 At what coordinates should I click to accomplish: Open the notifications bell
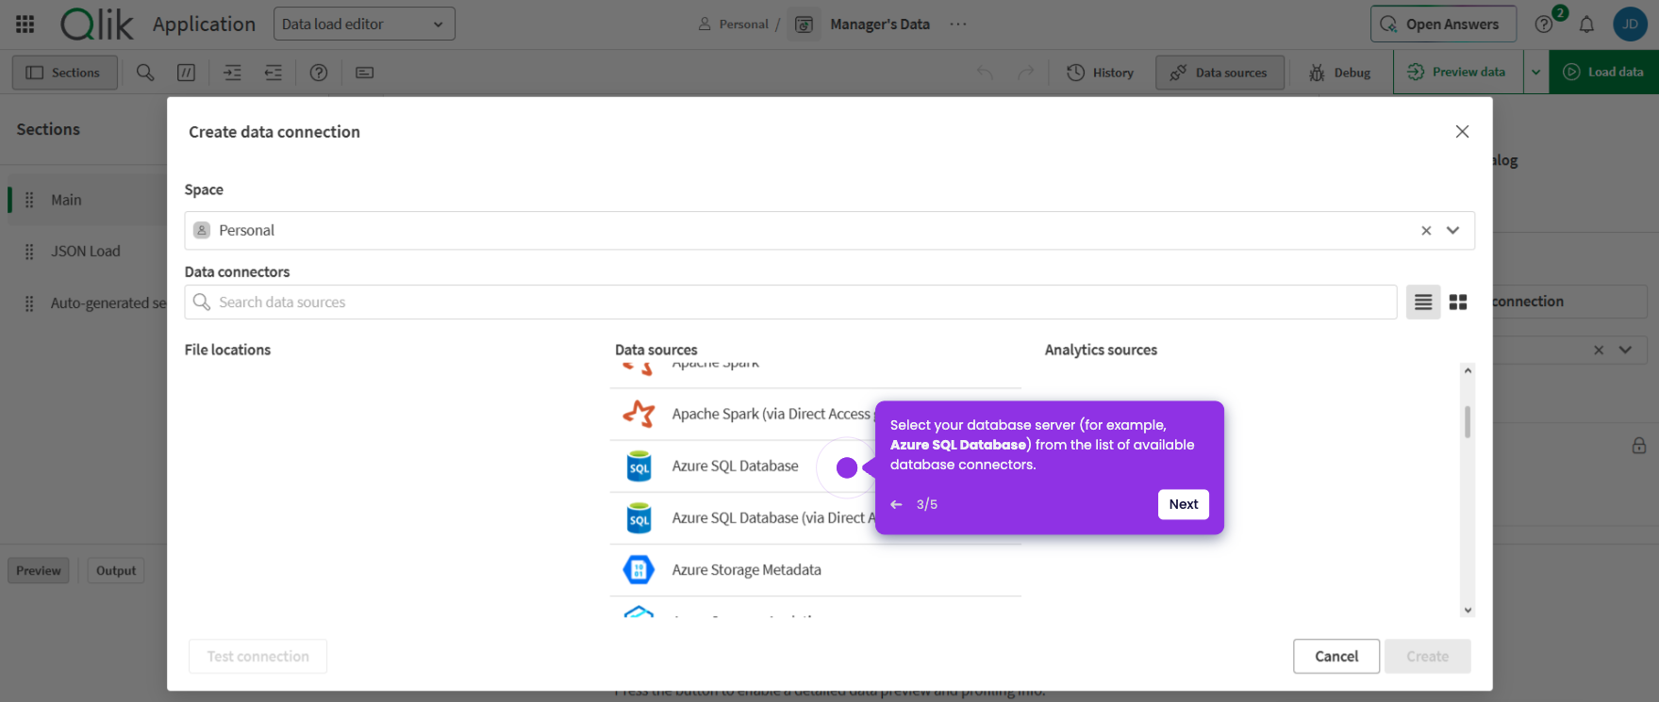click(1587, 24)
